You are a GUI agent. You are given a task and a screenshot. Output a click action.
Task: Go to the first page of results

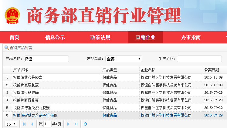point(24,124)
